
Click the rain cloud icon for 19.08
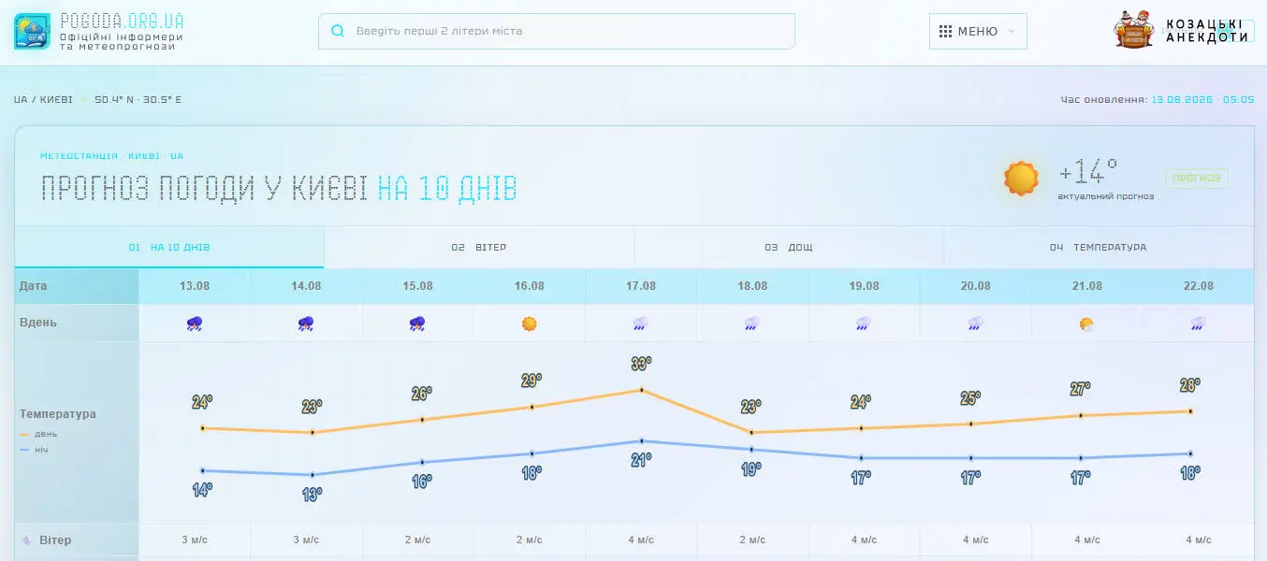(x=864, y=324)
